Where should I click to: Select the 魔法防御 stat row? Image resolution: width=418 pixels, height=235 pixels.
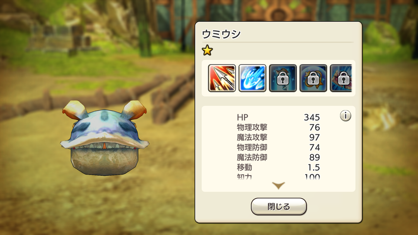tap(278, 158)
